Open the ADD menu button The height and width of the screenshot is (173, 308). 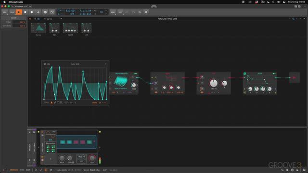[x=113, y=12]
